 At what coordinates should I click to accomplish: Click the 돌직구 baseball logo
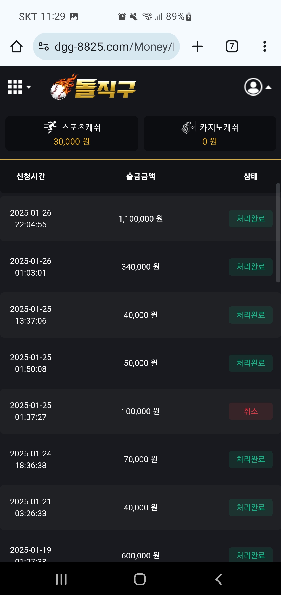coord(93,87)
